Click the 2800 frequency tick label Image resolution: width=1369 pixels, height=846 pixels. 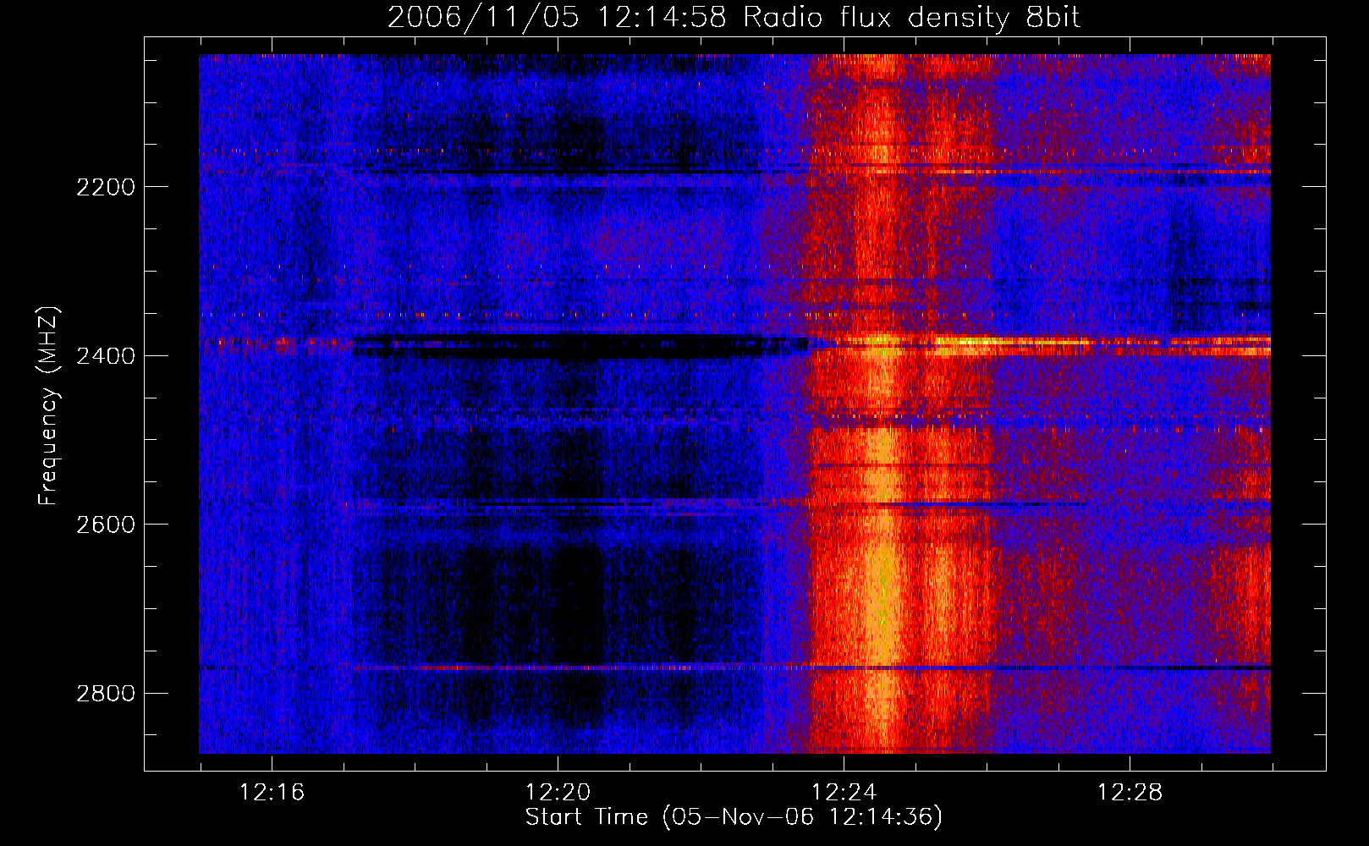tap(106, 694)
